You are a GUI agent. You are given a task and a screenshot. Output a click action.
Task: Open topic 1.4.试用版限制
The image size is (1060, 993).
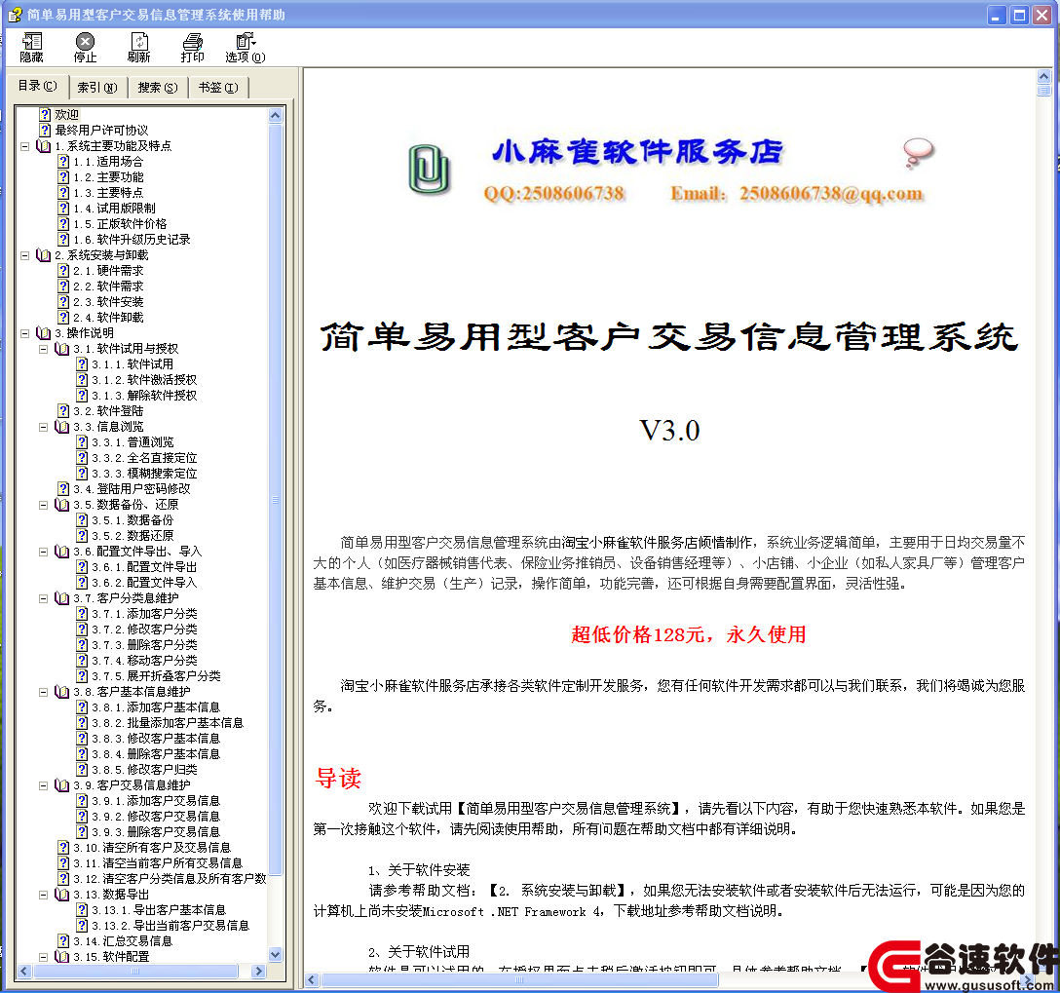click(x=114, y=209)
